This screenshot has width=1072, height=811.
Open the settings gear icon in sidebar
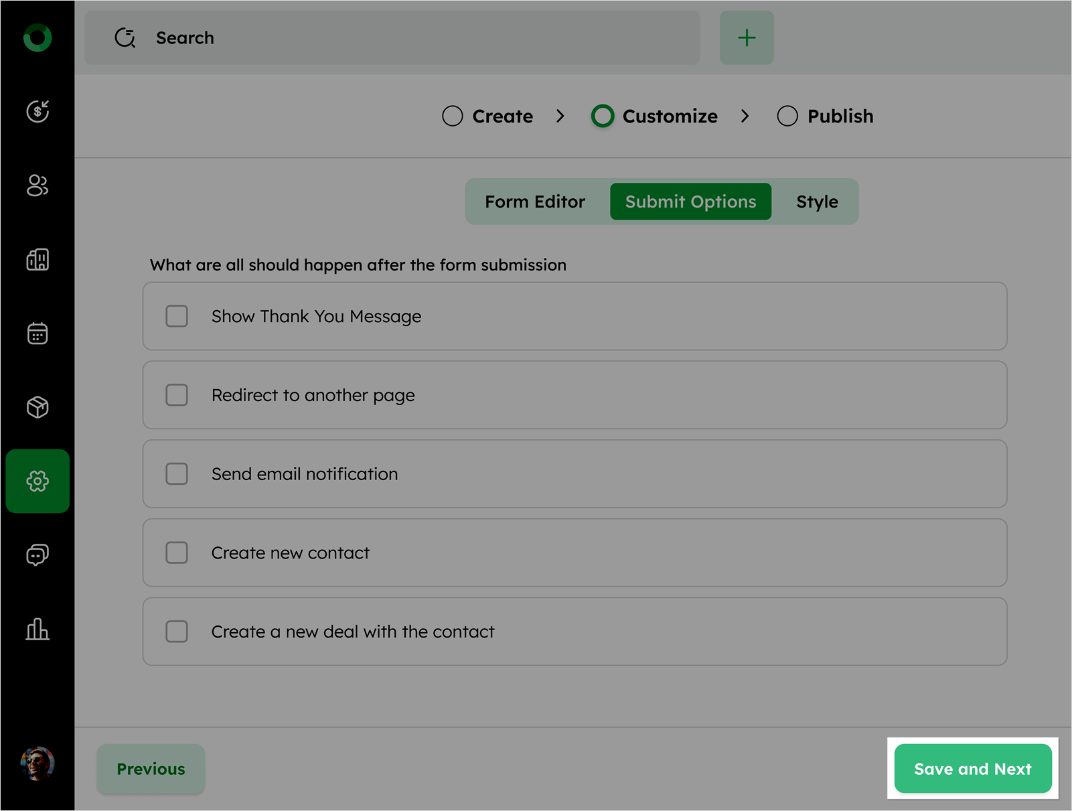coord(37,481)
